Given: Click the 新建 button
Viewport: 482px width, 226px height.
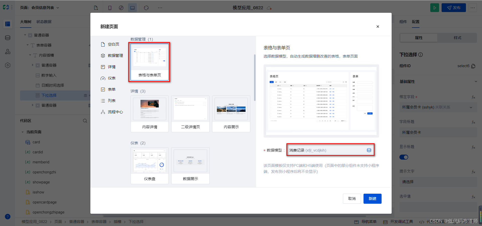Looking at the screenshot, I should [x=372, y=199].
